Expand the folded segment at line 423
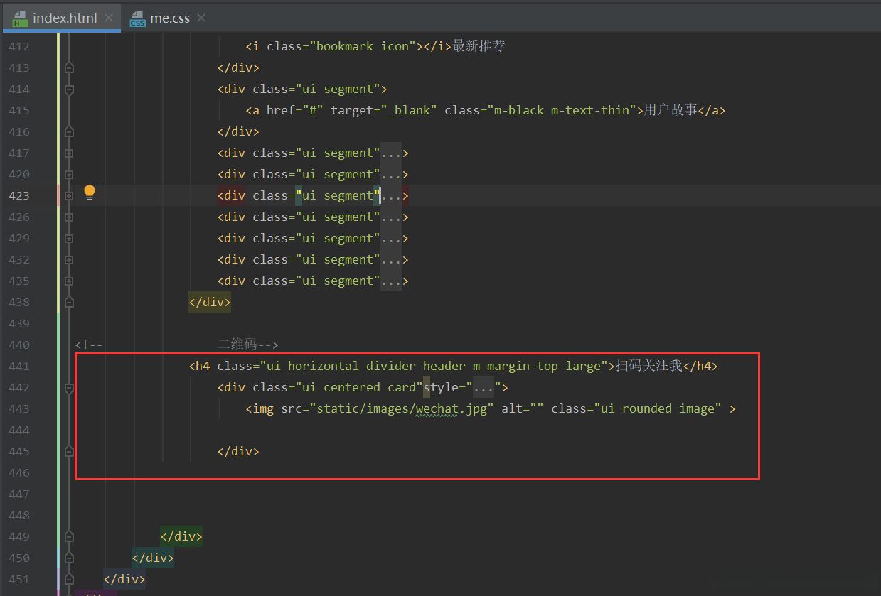This screenshot has width=881, height=596. [x=69, y=195]
